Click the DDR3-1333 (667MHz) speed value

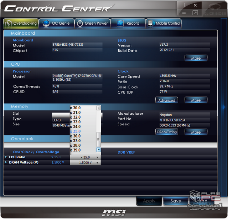[x=185, y=125]
